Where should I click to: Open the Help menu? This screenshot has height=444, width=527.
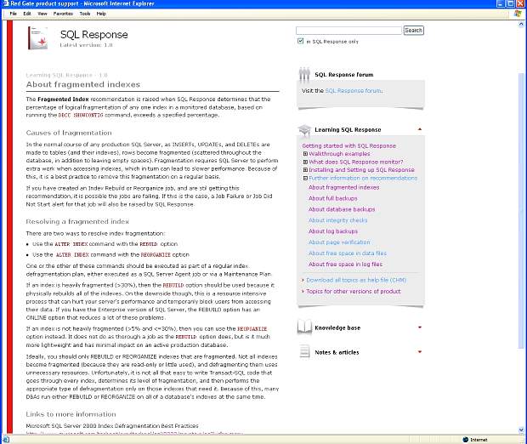point(101,14)
